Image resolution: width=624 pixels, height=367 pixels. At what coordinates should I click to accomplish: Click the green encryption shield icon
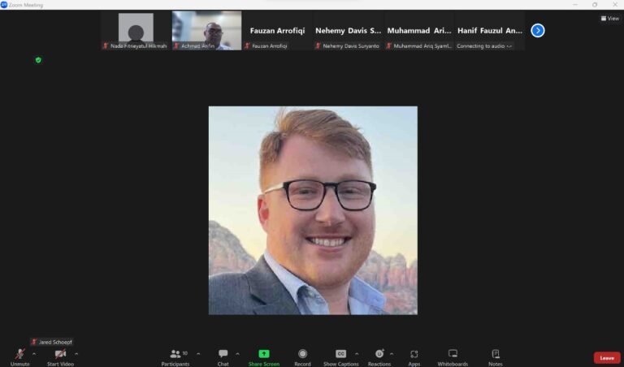point(38,60)
